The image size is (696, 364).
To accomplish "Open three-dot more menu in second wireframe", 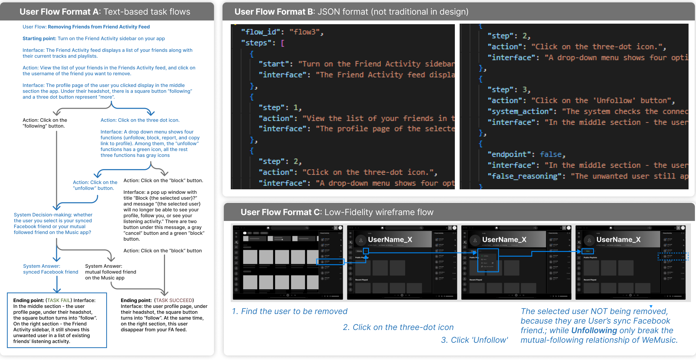I will pyautogui.click(x=366, y=251).
